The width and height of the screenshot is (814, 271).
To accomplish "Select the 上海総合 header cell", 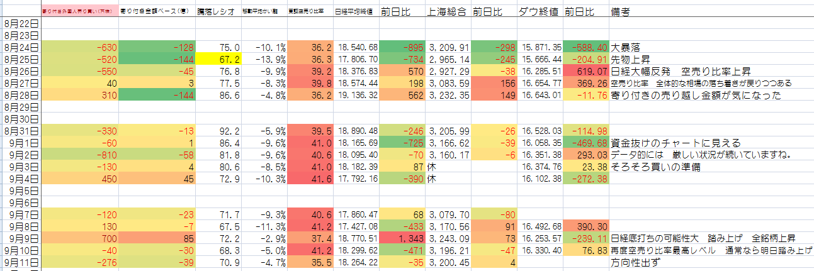I will [x=447, y=11].
